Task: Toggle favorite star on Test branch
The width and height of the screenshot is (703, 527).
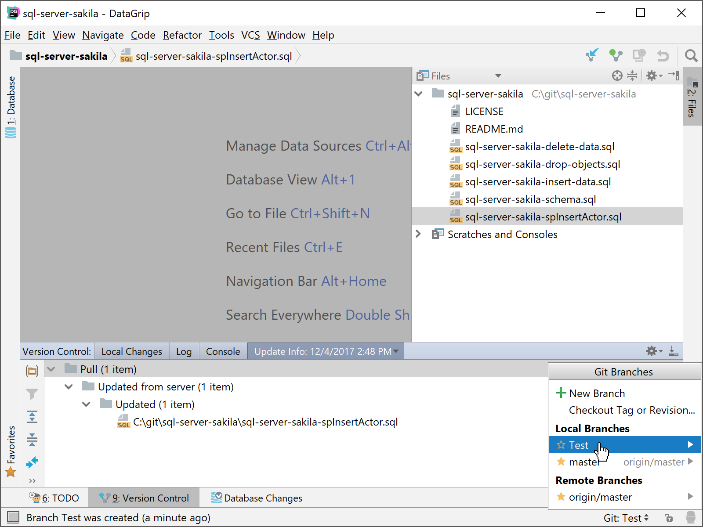Action: click(561, 445)
